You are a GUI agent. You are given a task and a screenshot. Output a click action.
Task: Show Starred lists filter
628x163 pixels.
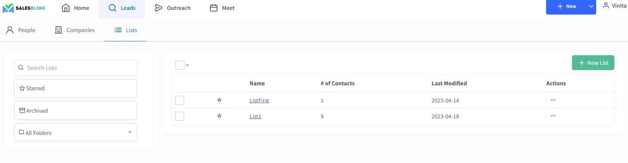[x=76, y=88]
